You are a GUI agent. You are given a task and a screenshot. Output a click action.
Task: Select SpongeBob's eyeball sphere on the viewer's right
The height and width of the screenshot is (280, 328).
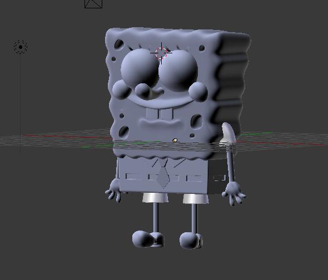click(x=178, y=71)
